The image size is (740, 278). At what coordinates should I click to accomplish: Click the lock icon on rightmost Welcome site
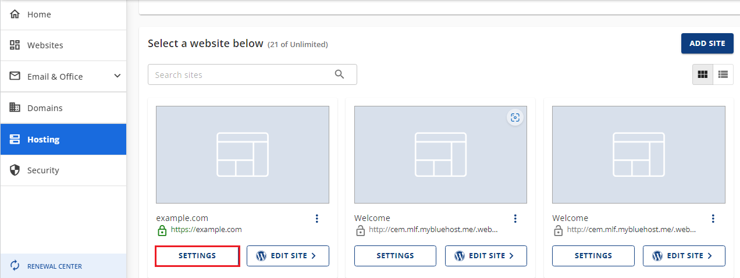coord(558,230)
